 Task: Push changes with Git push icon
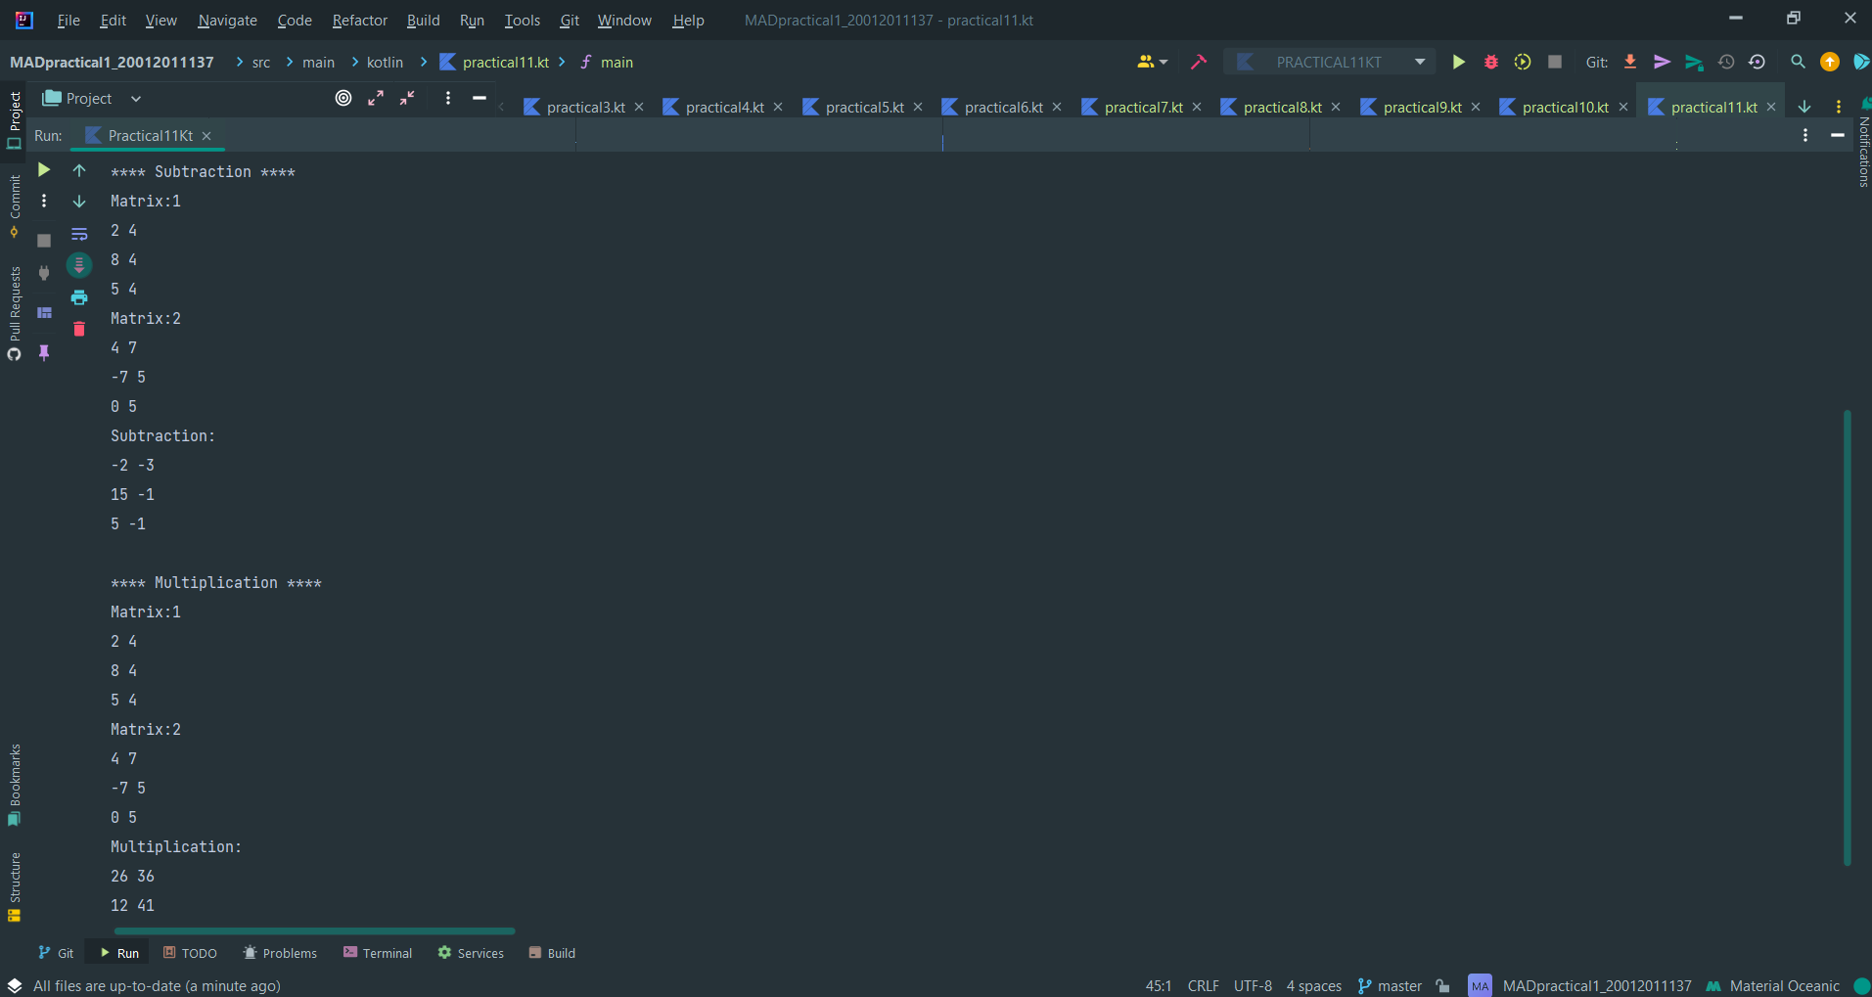coord(1694,62)
